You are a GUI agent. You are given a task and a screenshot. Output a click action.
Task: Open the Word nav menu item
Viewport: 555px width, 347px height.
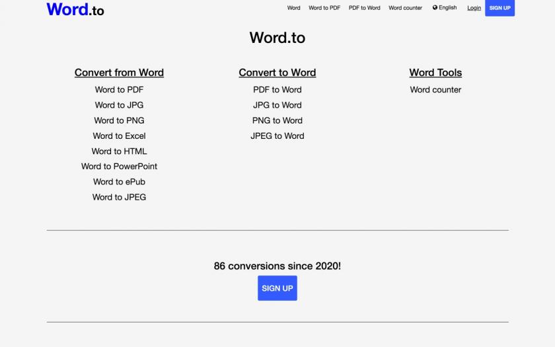pos(293,8)
